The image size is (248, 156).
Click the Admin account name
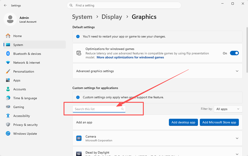(x=24, y=18)
